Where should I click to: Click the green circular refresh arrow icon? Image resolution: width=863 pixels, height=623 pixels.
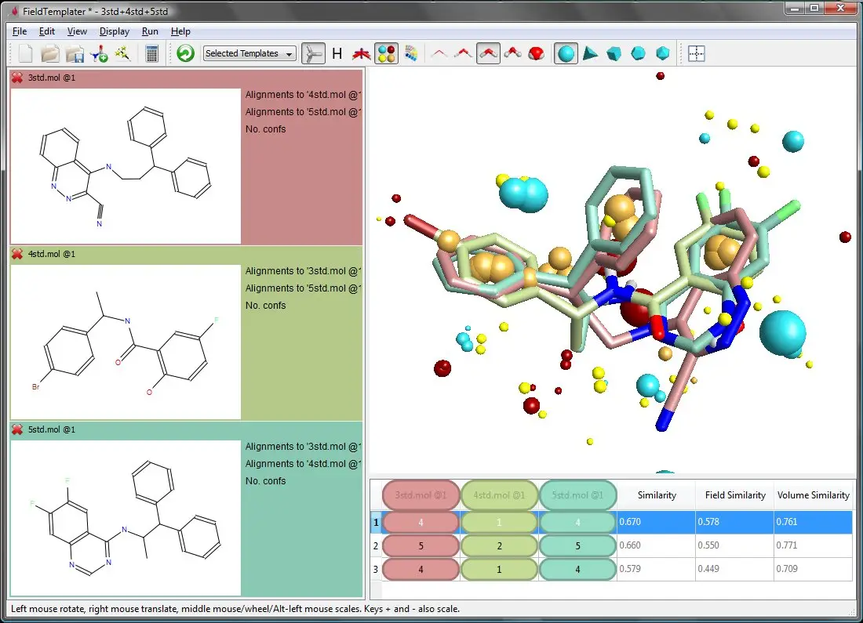[x=185, y=53]
